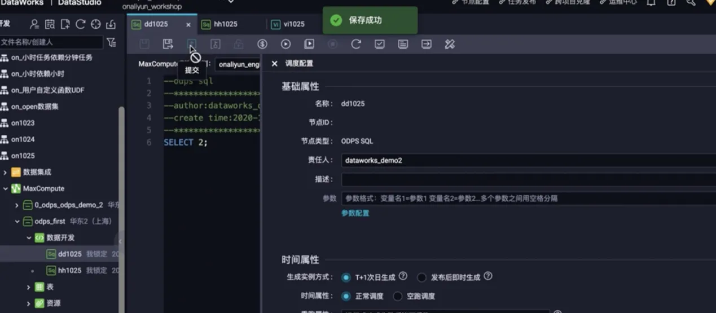Click the Save As icon in editor toolbar

pos(168,44)
